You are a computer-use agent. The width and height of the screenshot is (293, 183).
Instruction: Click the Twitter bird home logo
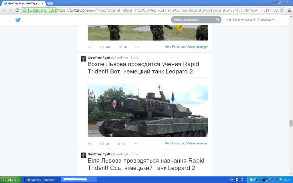coord(18,20)
